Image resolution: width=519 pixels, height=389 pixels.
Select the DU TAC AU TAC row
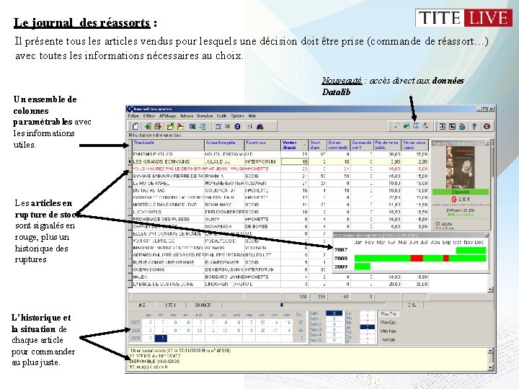coord(280,190)
